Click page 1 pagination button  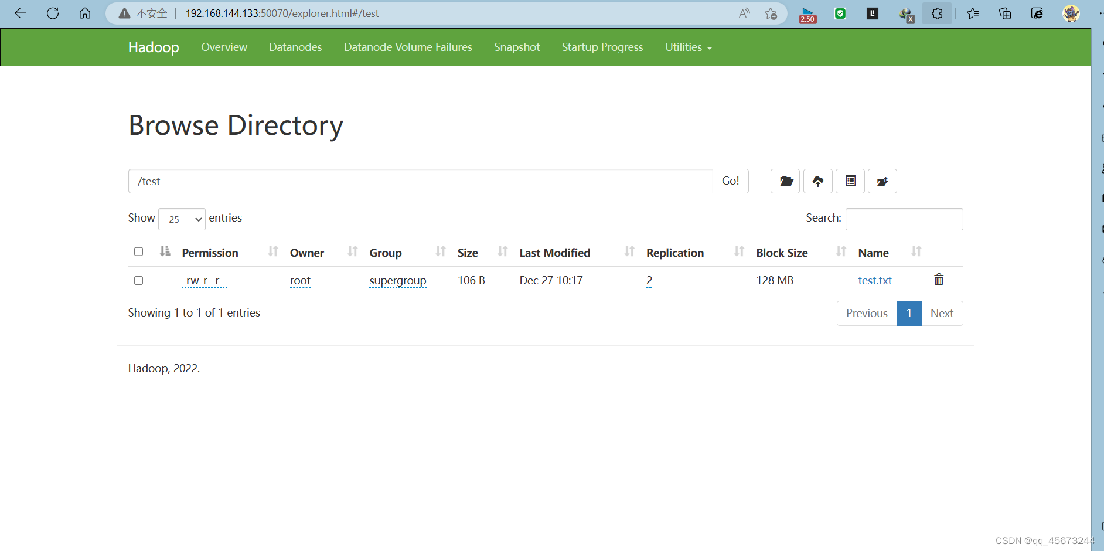909,313
